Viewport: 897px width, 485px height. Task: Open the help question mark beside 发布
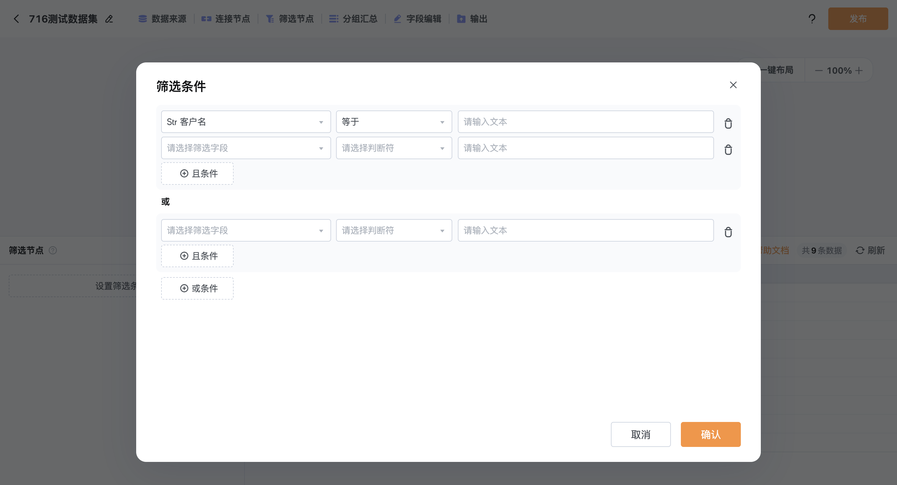[x=812, y=19]
